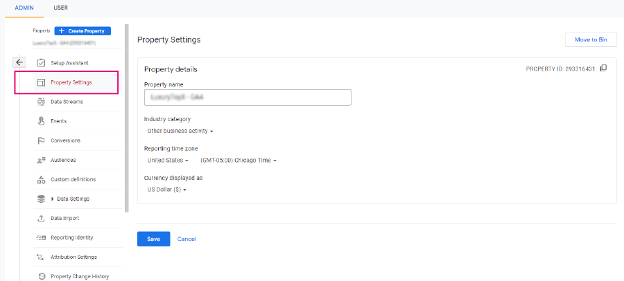
Task: Click the Reporting Identity icon
Action: [41, 237]
